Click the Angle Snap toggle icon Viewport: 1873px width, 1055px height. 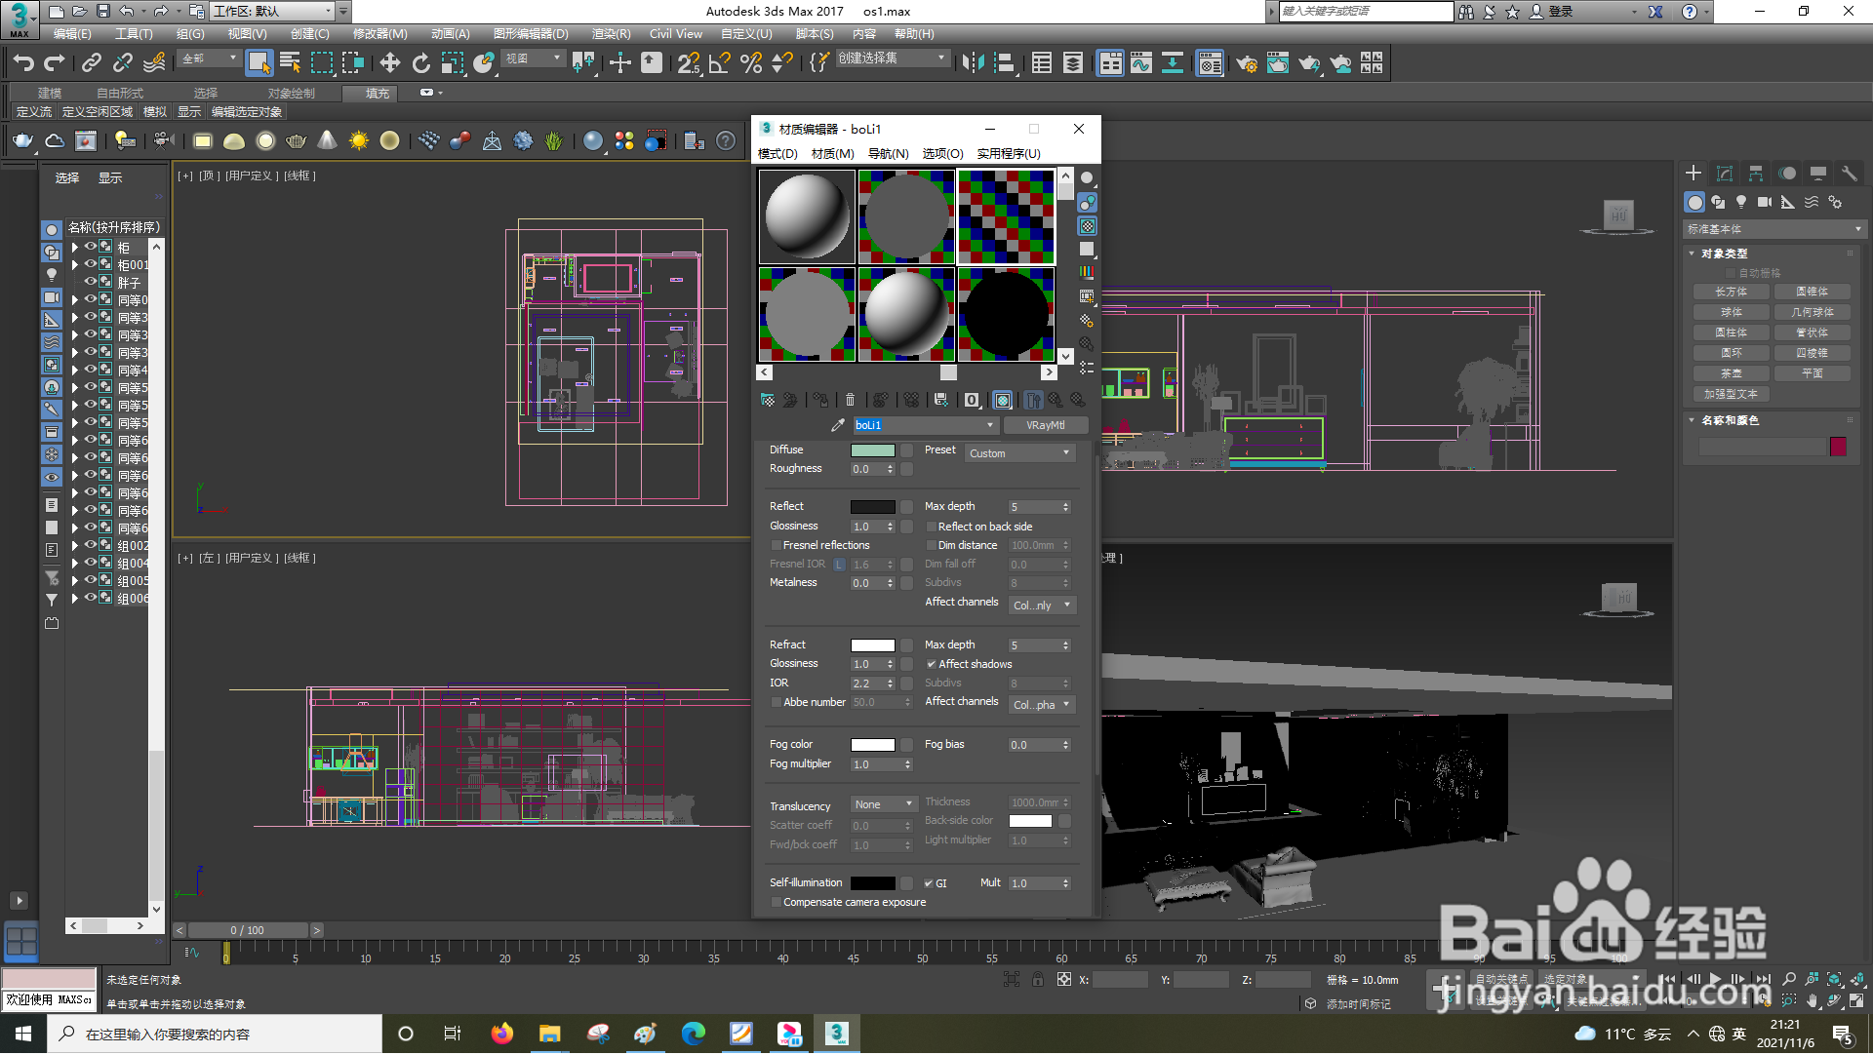pos(720,63)
